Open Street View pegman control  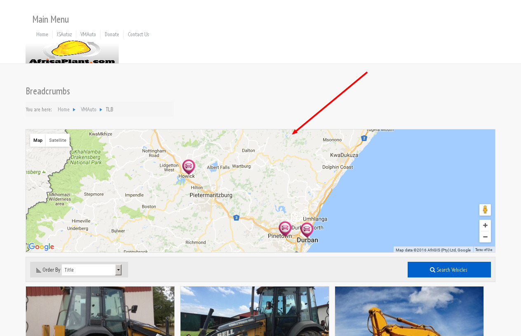[x=485, y=210]
